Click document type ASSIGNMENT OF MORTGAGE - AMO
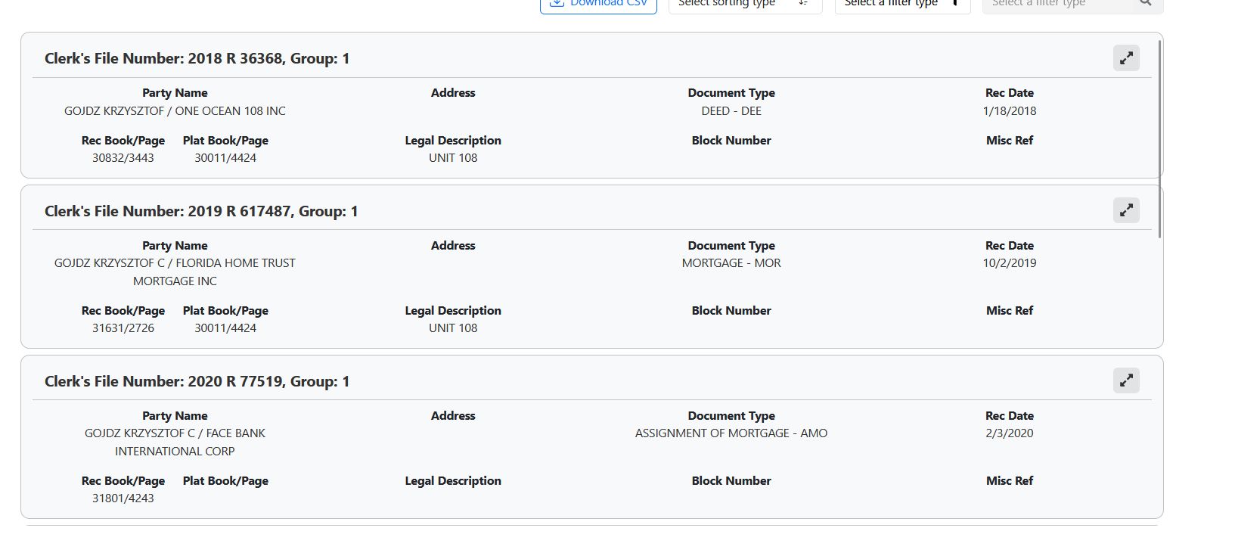 click(x=731, y=433)
